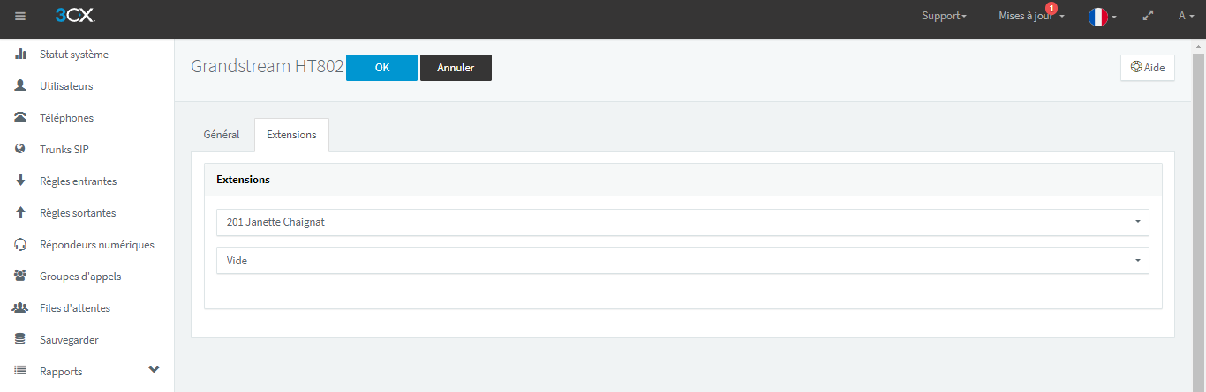Open the user account A dropdown

(1186, 16)
